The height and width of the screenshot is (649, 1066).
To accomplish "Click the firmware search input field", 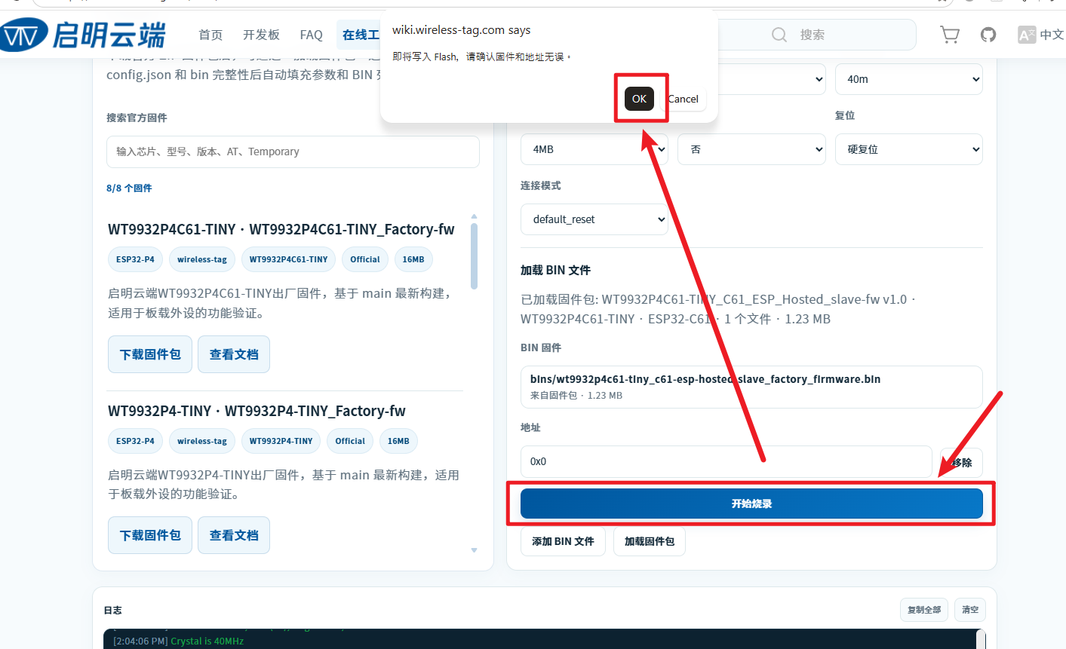I will click(x=293, y=152).
